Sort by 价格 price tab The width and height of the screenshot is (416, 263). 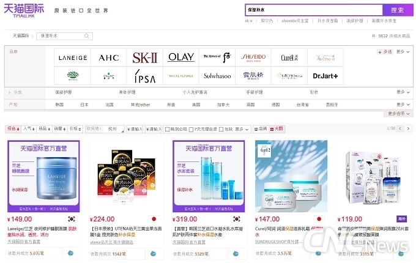click(75, 129)
